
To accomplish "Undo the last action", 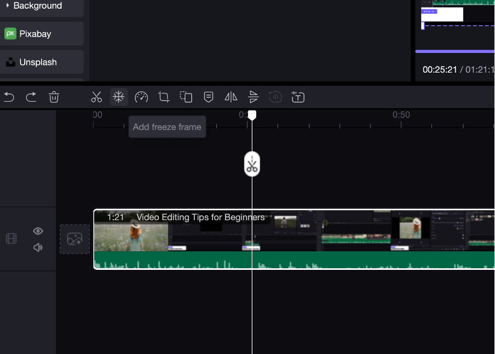I will [x=9, y=97].
